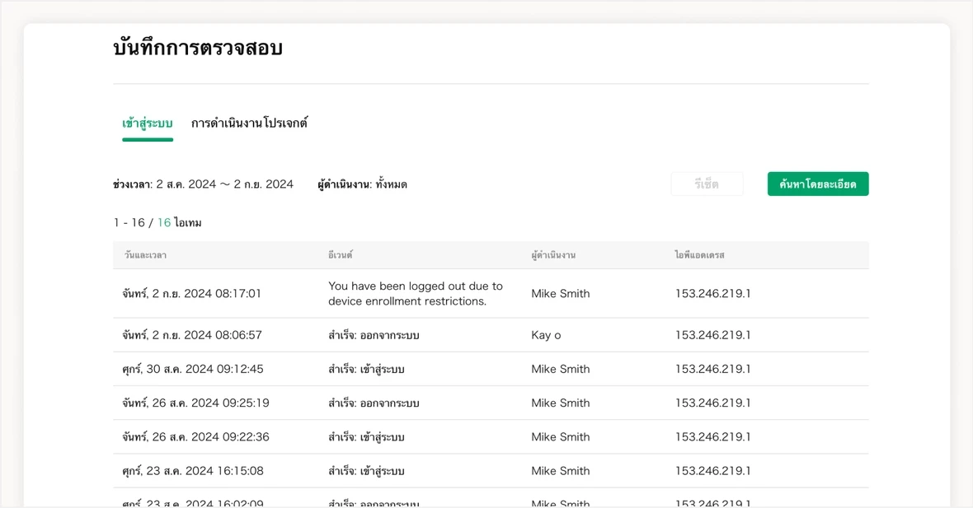Screen dimensions: 973x508
Task: Click Mike Smith in the 16:15:08 row
Action: (x=561, y=472)
